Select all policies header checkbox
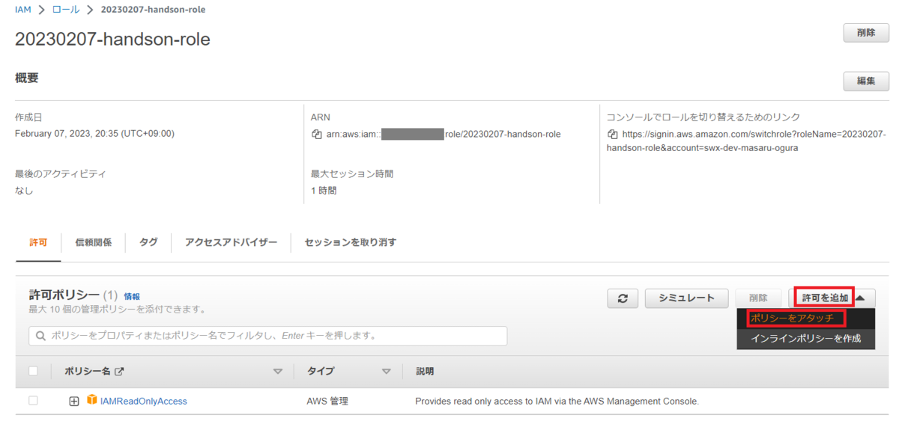899x421 pixels. (33, 371)
